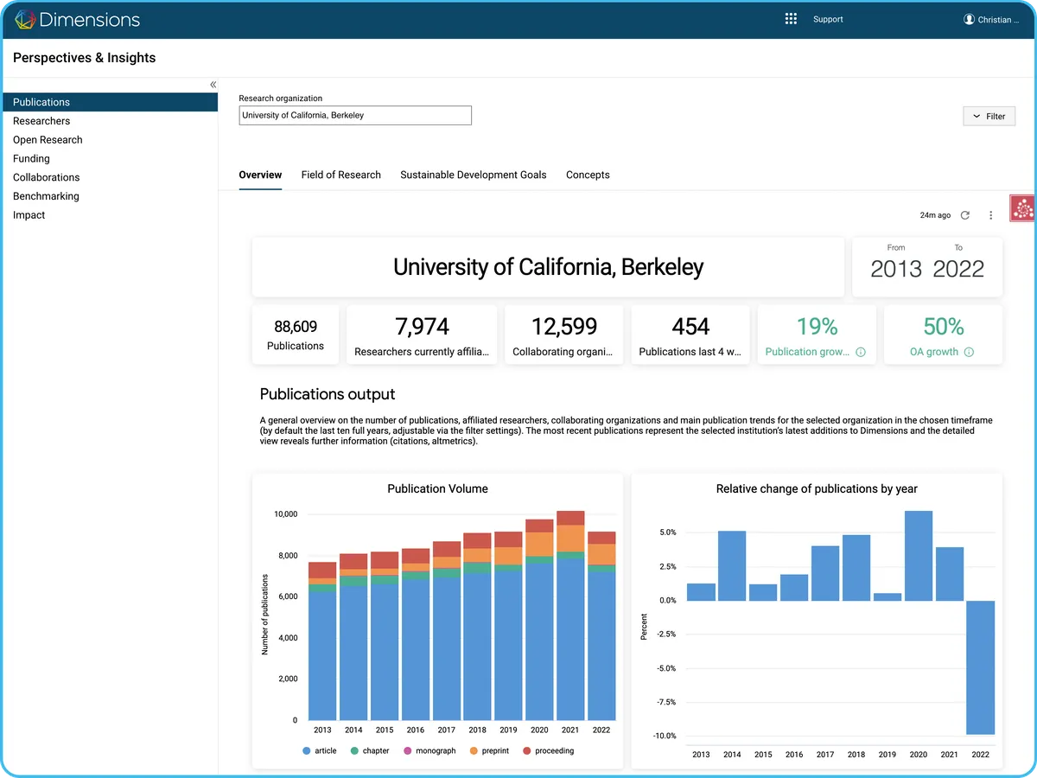
Task: Click the Dimensions logo in header
Action: pyautogui.click(x=77, y=19)
